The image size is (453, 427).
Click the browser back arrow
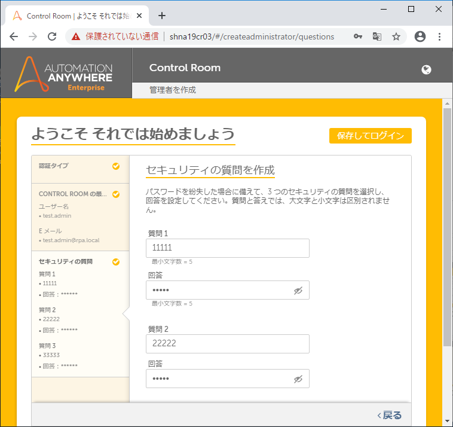click(14, 36)
